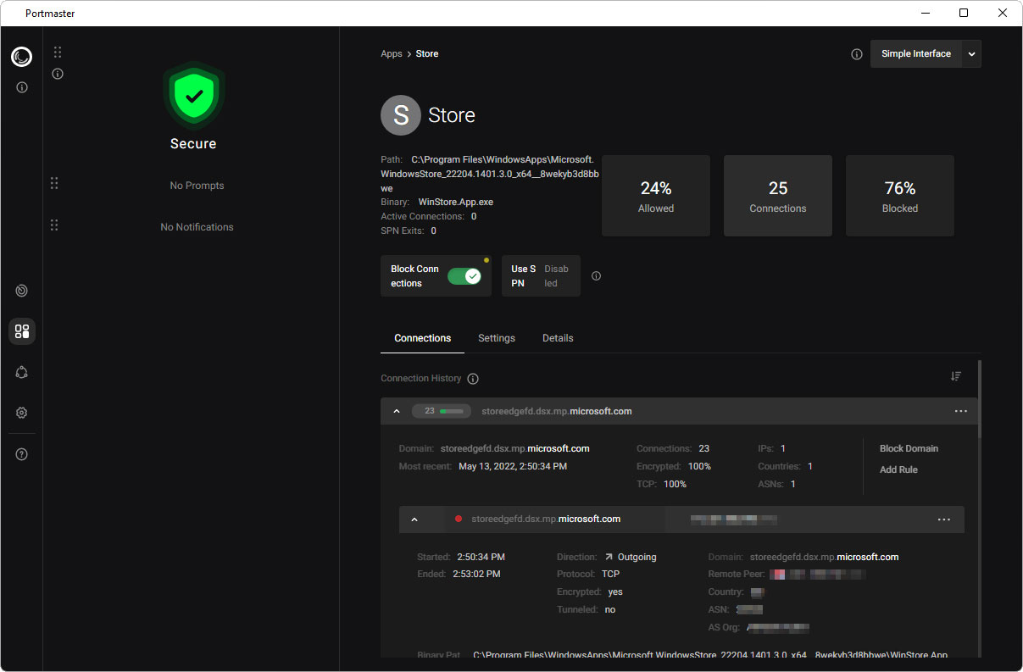Switch to the Details tab
Image resolution: width=1023 pixels, height=672 pixels.
558,338
